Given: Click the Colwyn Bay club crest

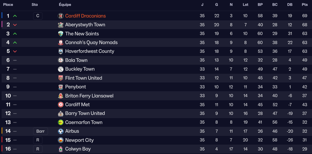Looking at the screenshot, I should pos(61,149).
